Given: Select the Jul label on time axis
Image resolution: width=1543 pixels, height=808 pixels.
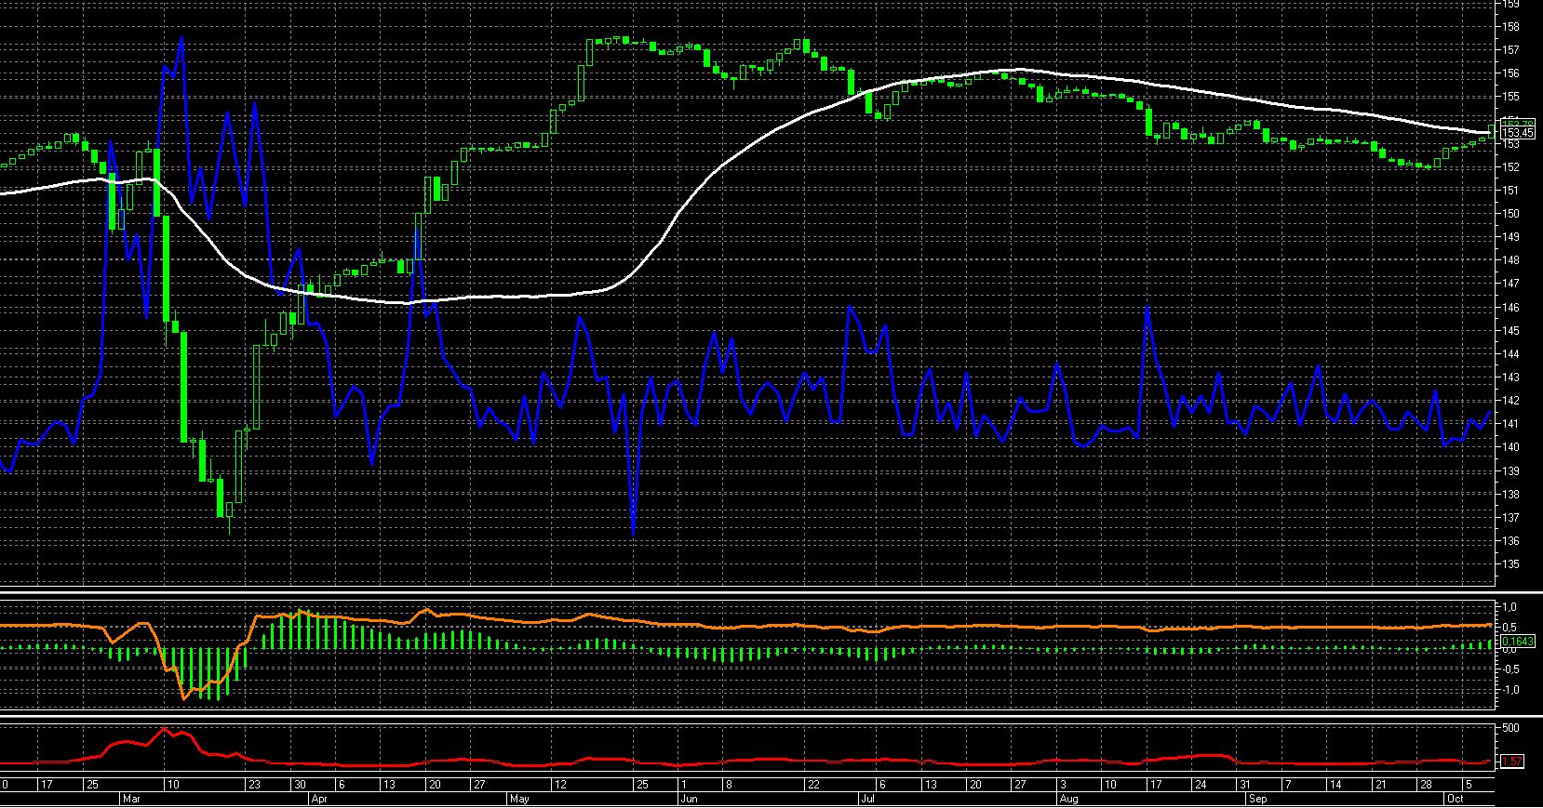Looking at the screenshot, I should pyautogui.click(x=865, y=799).
